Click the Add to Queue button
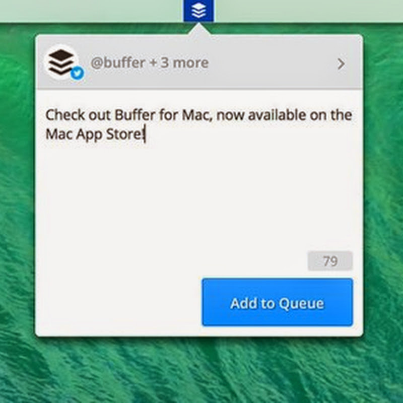The height and width of the screenshot is (403, 403). click(x=278, y=302)
